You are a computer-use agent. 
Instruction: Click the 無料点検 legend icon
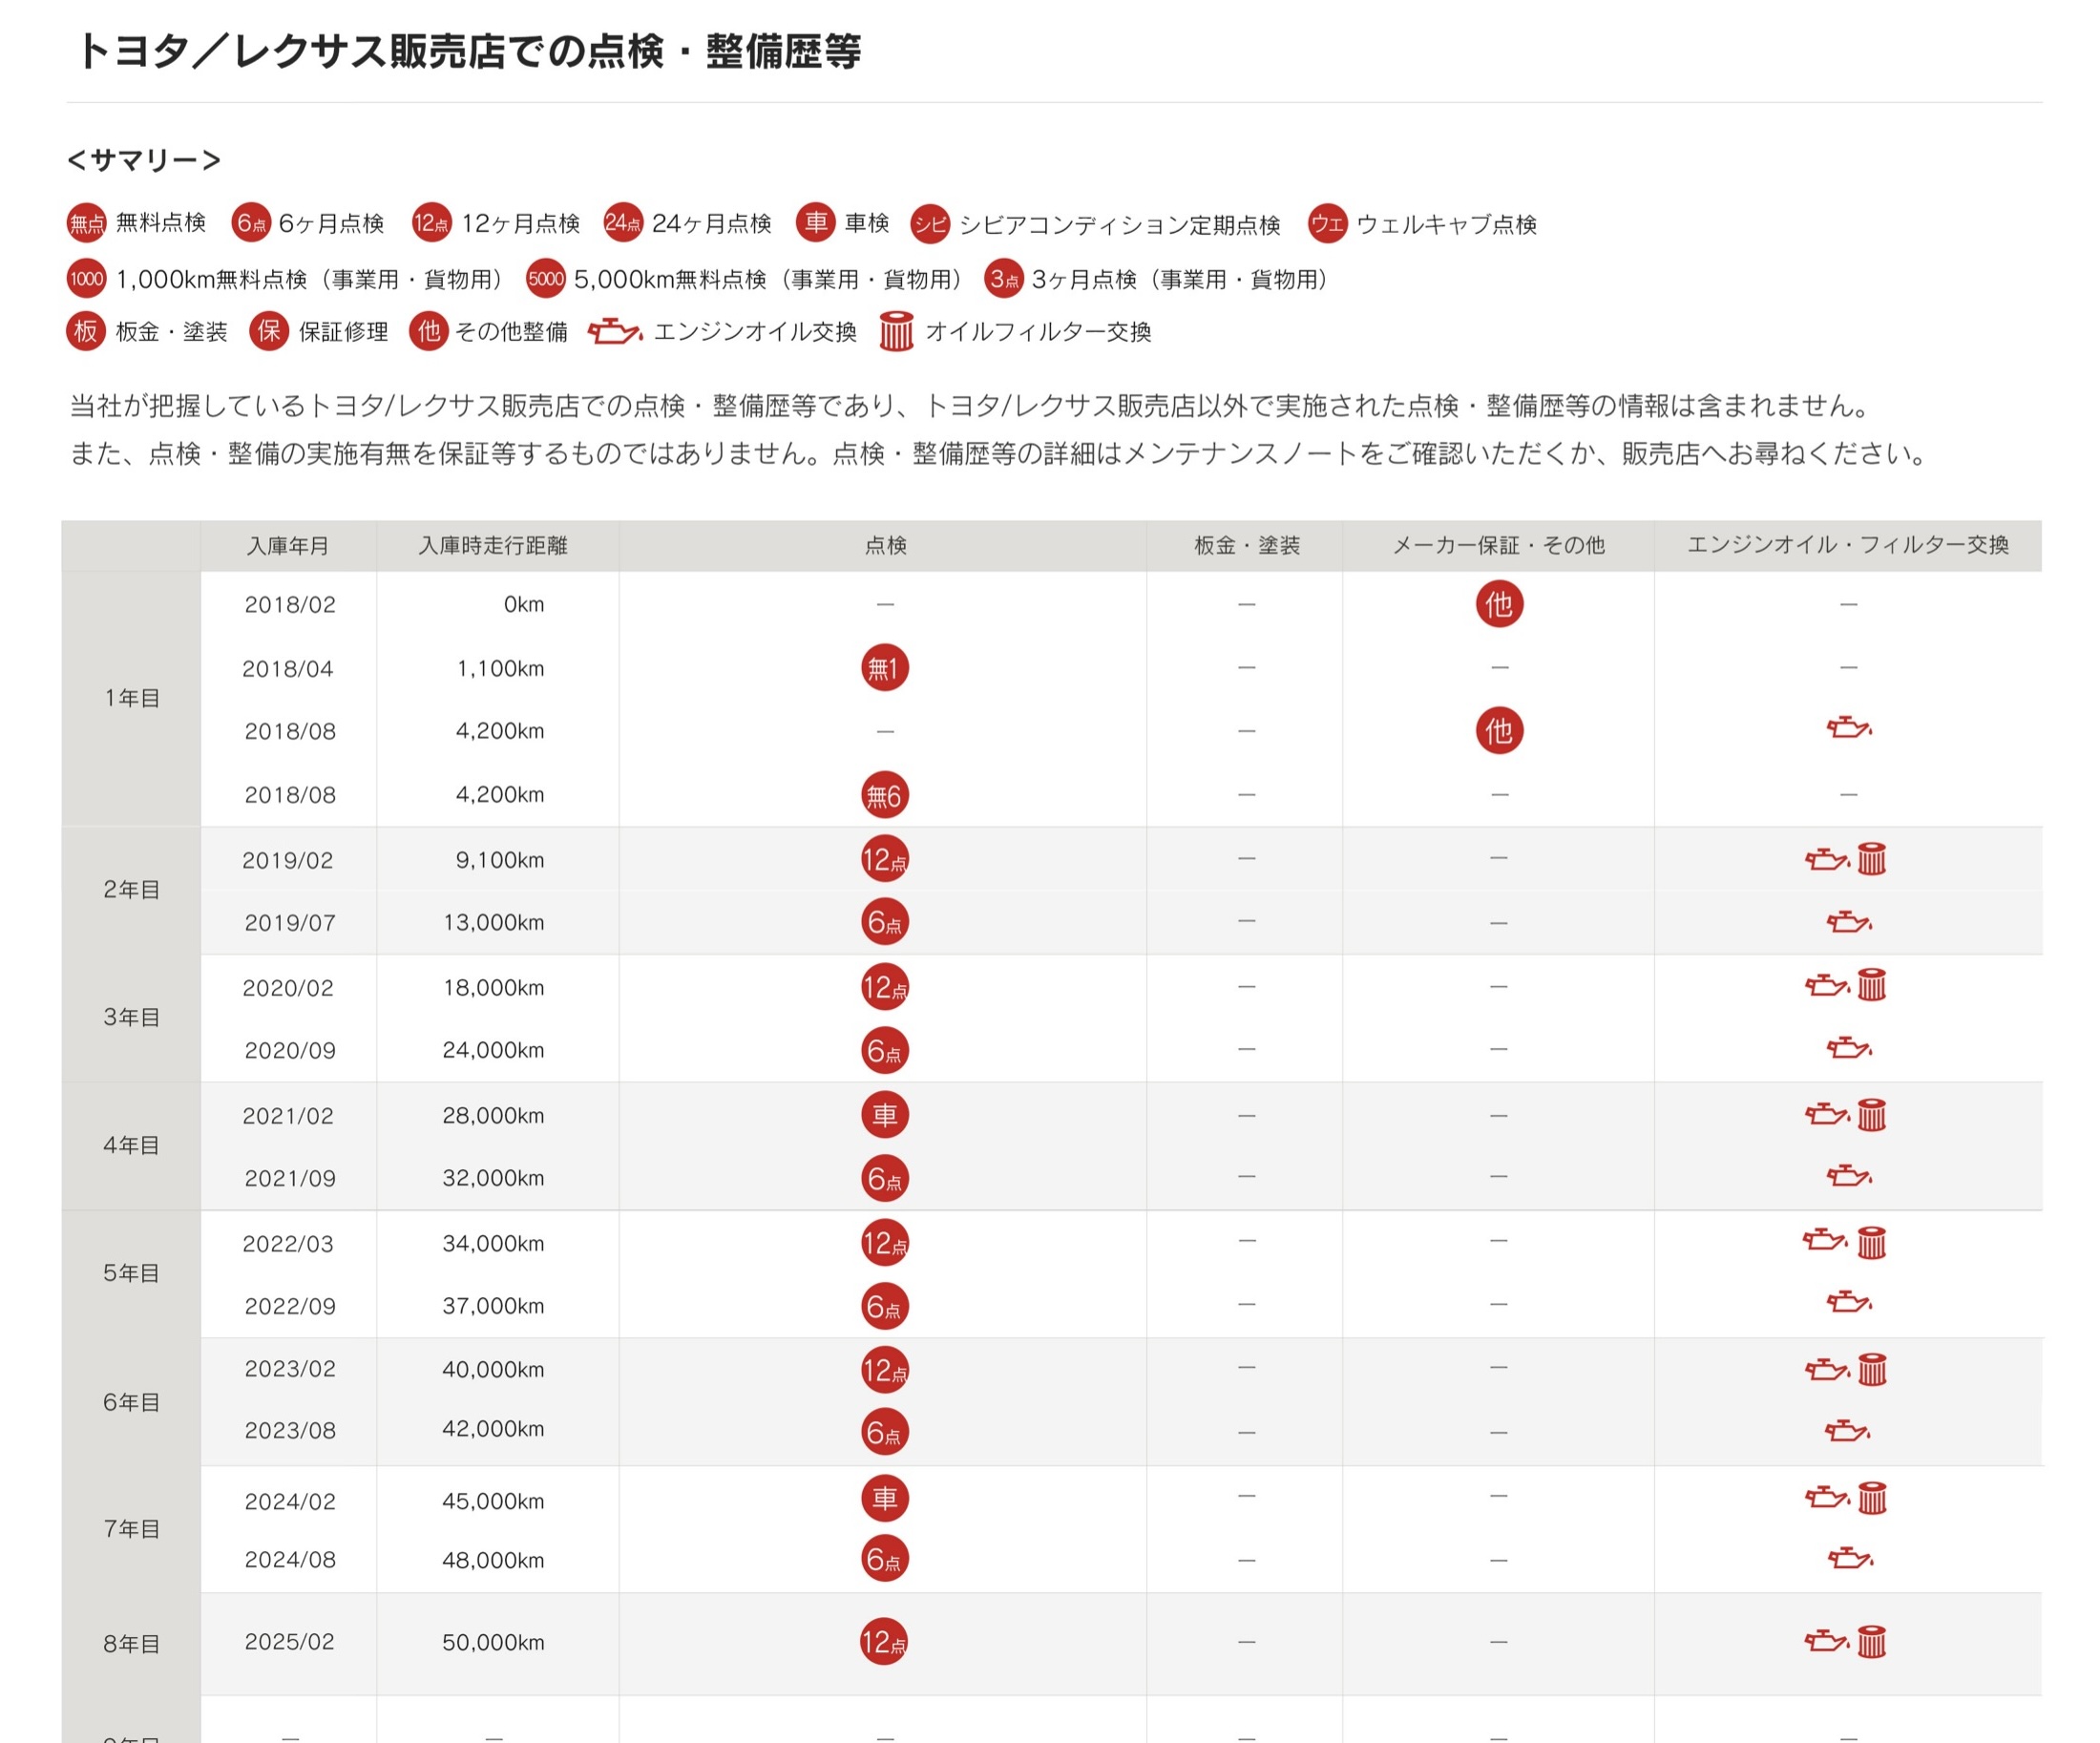(86, 223)
